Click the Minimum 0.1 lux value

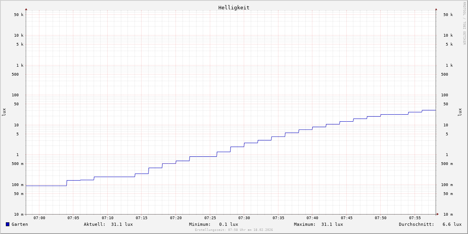click(x=228, y=224)
